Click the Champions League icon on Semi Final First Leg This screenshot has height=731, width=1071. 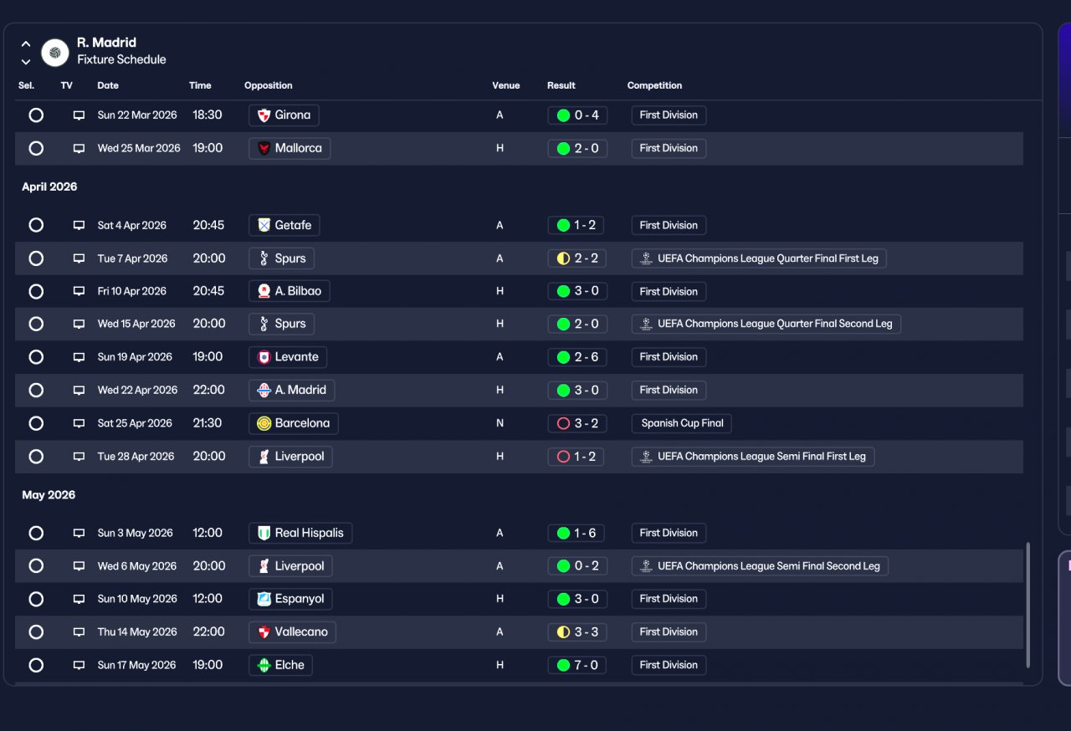point(645,457)
